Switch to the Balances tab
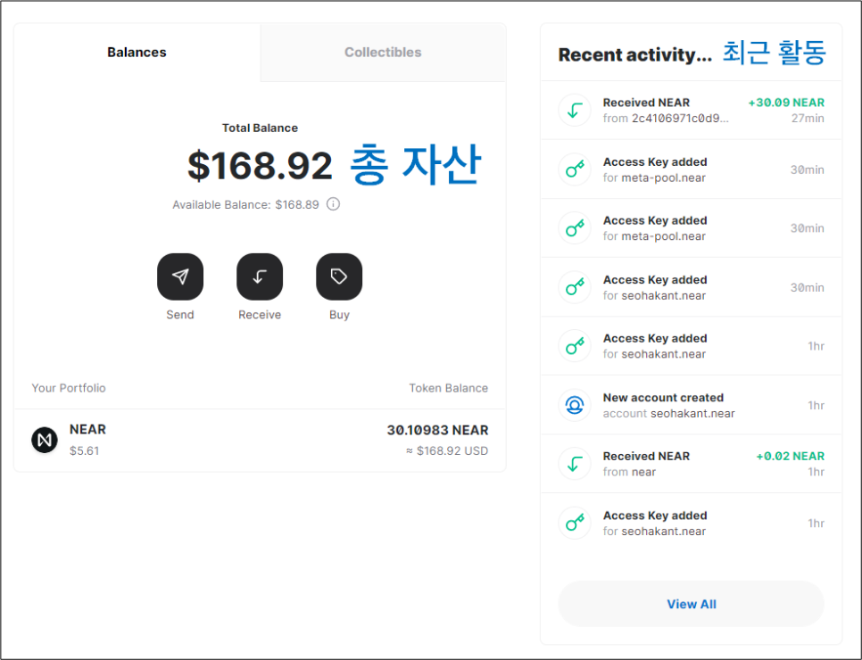 pyautogui.click(x=137, y=53)
